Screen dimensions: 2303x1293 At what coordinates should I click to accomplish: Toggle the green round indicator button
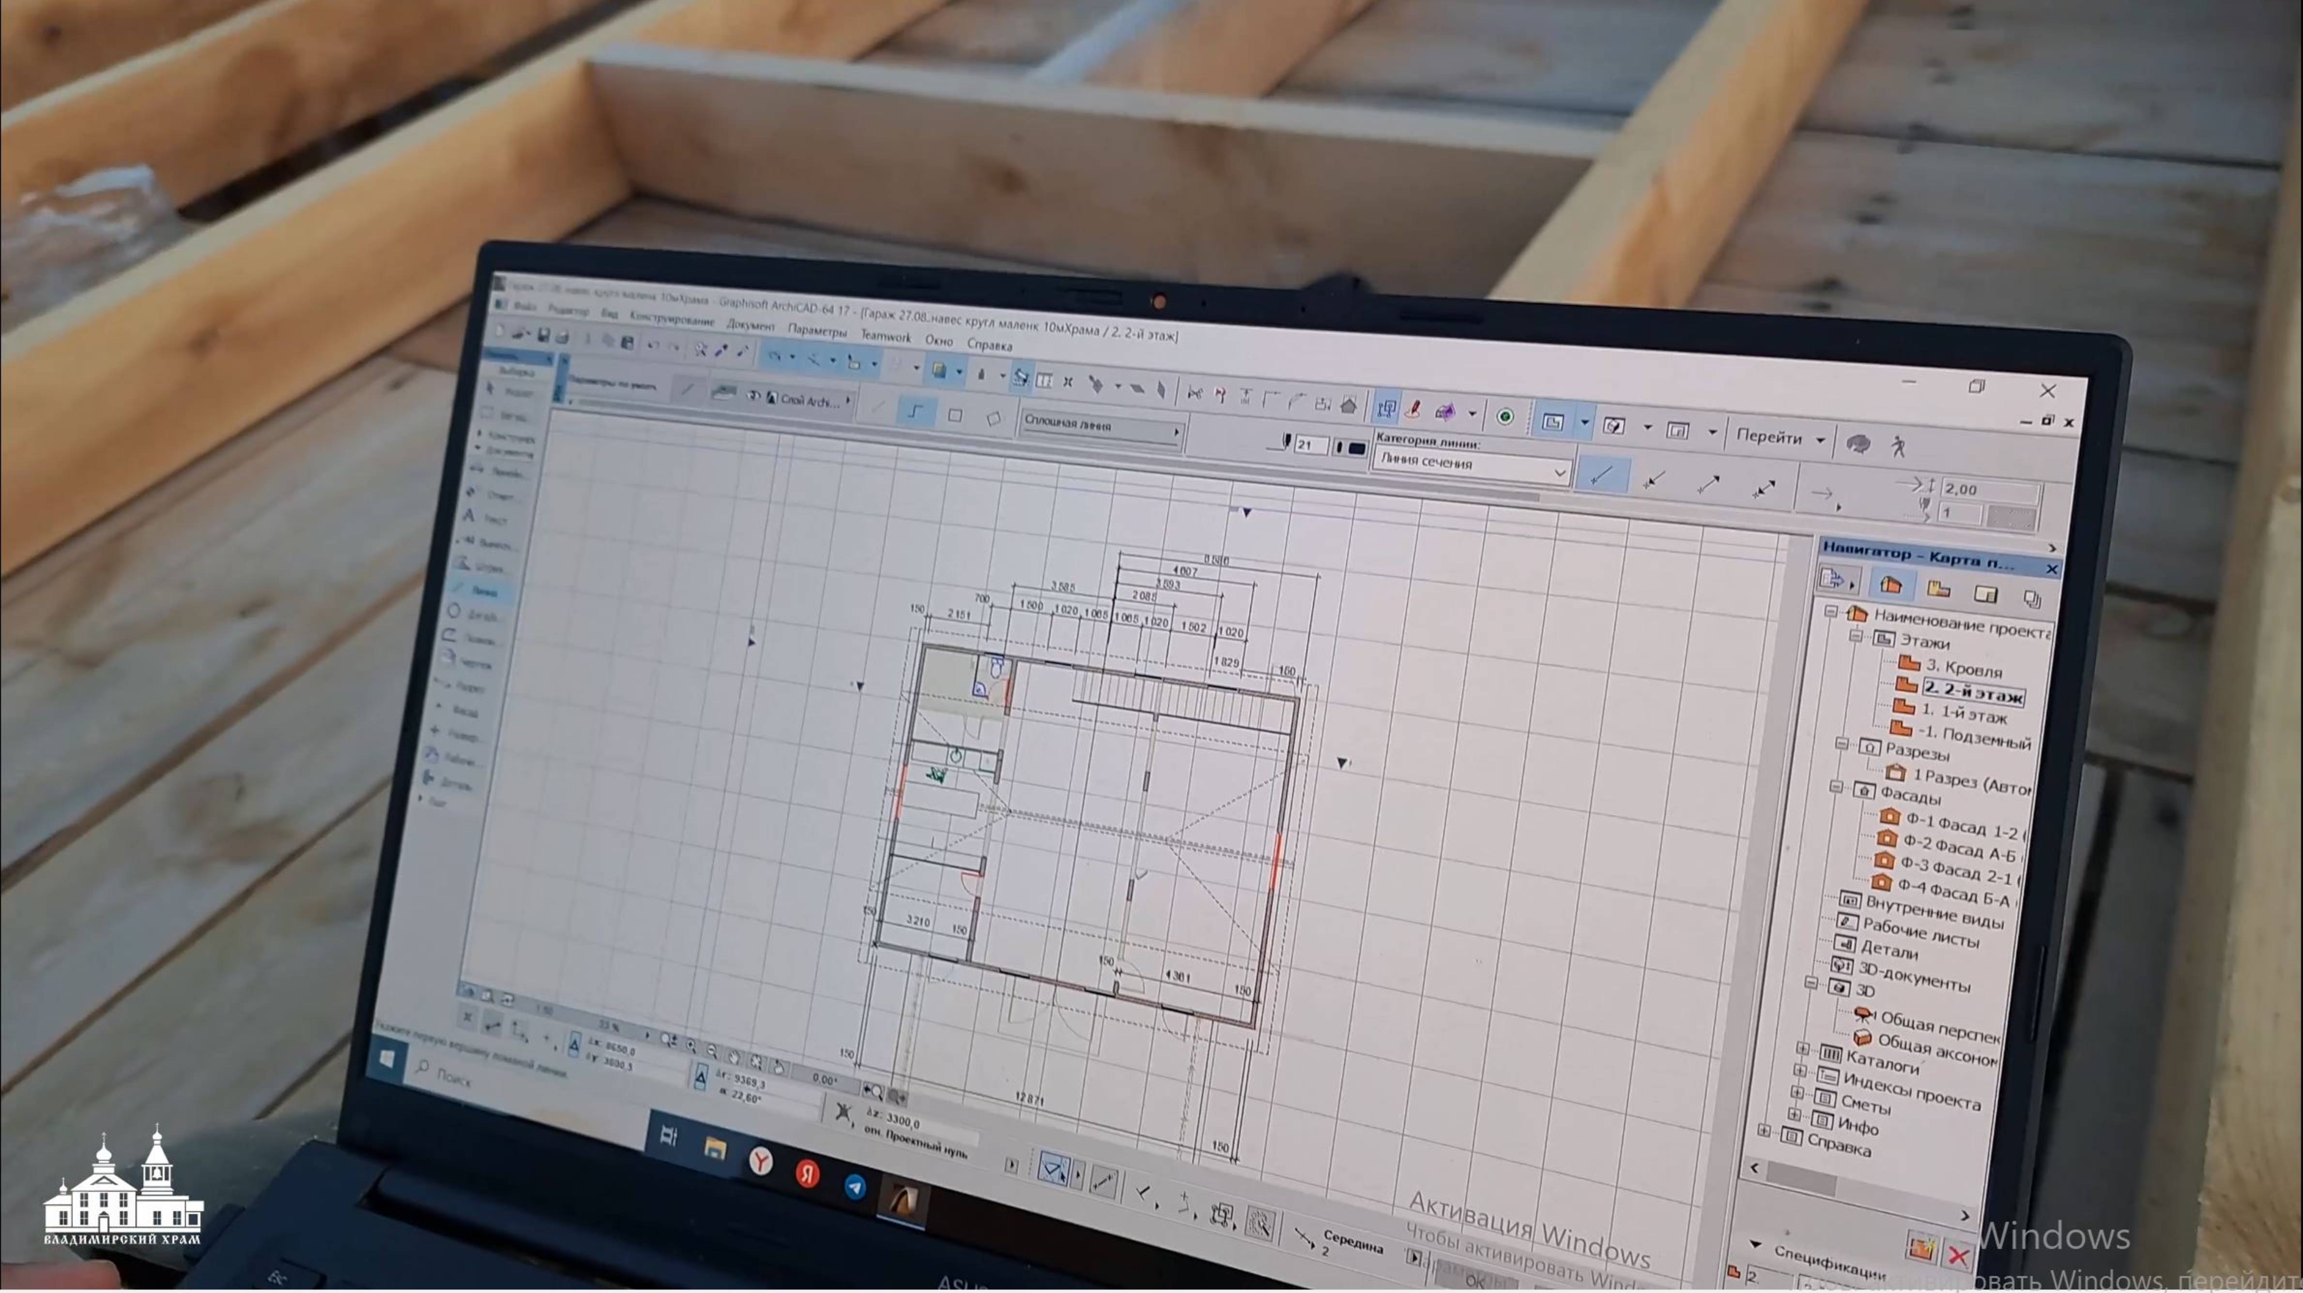pyautogui.click(x=1505, y=416)
